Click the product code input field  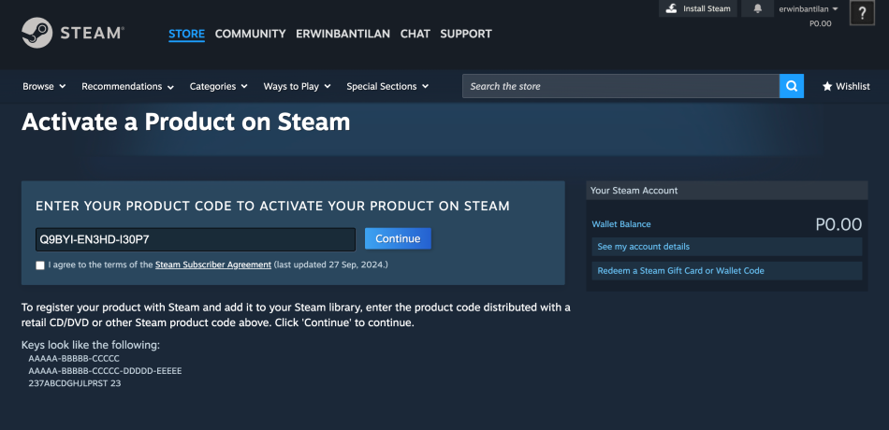(195, 239)
